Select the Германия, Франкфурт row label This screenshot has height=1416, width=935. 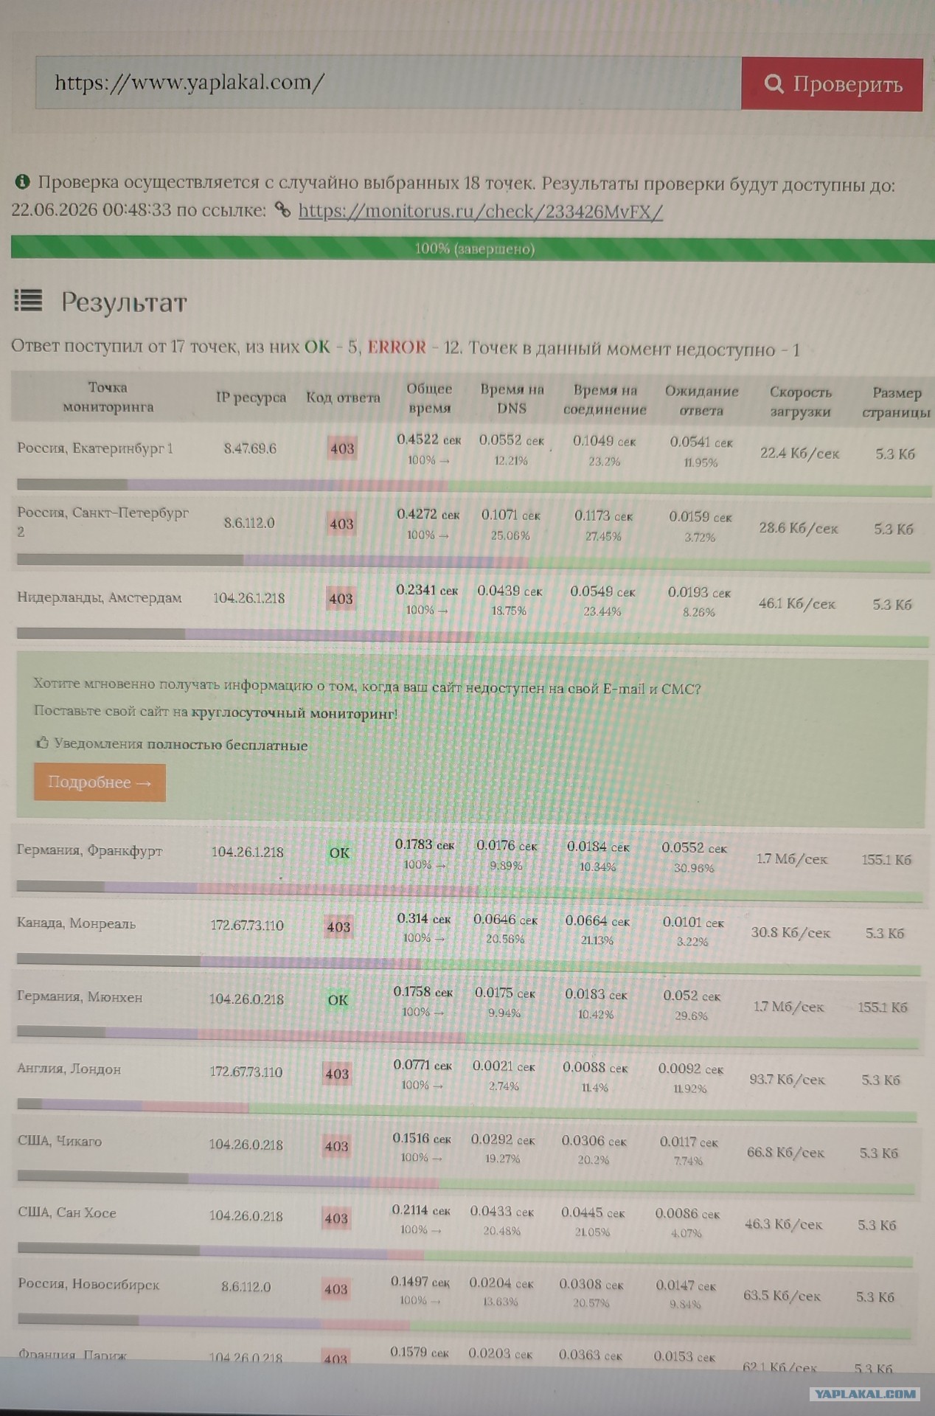coord(89,850)
